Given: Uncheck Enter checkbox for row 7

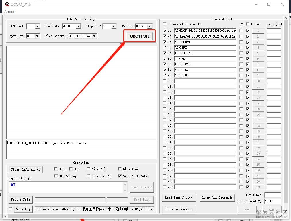Looking at the screenshot, I should [x=248, y=64].
